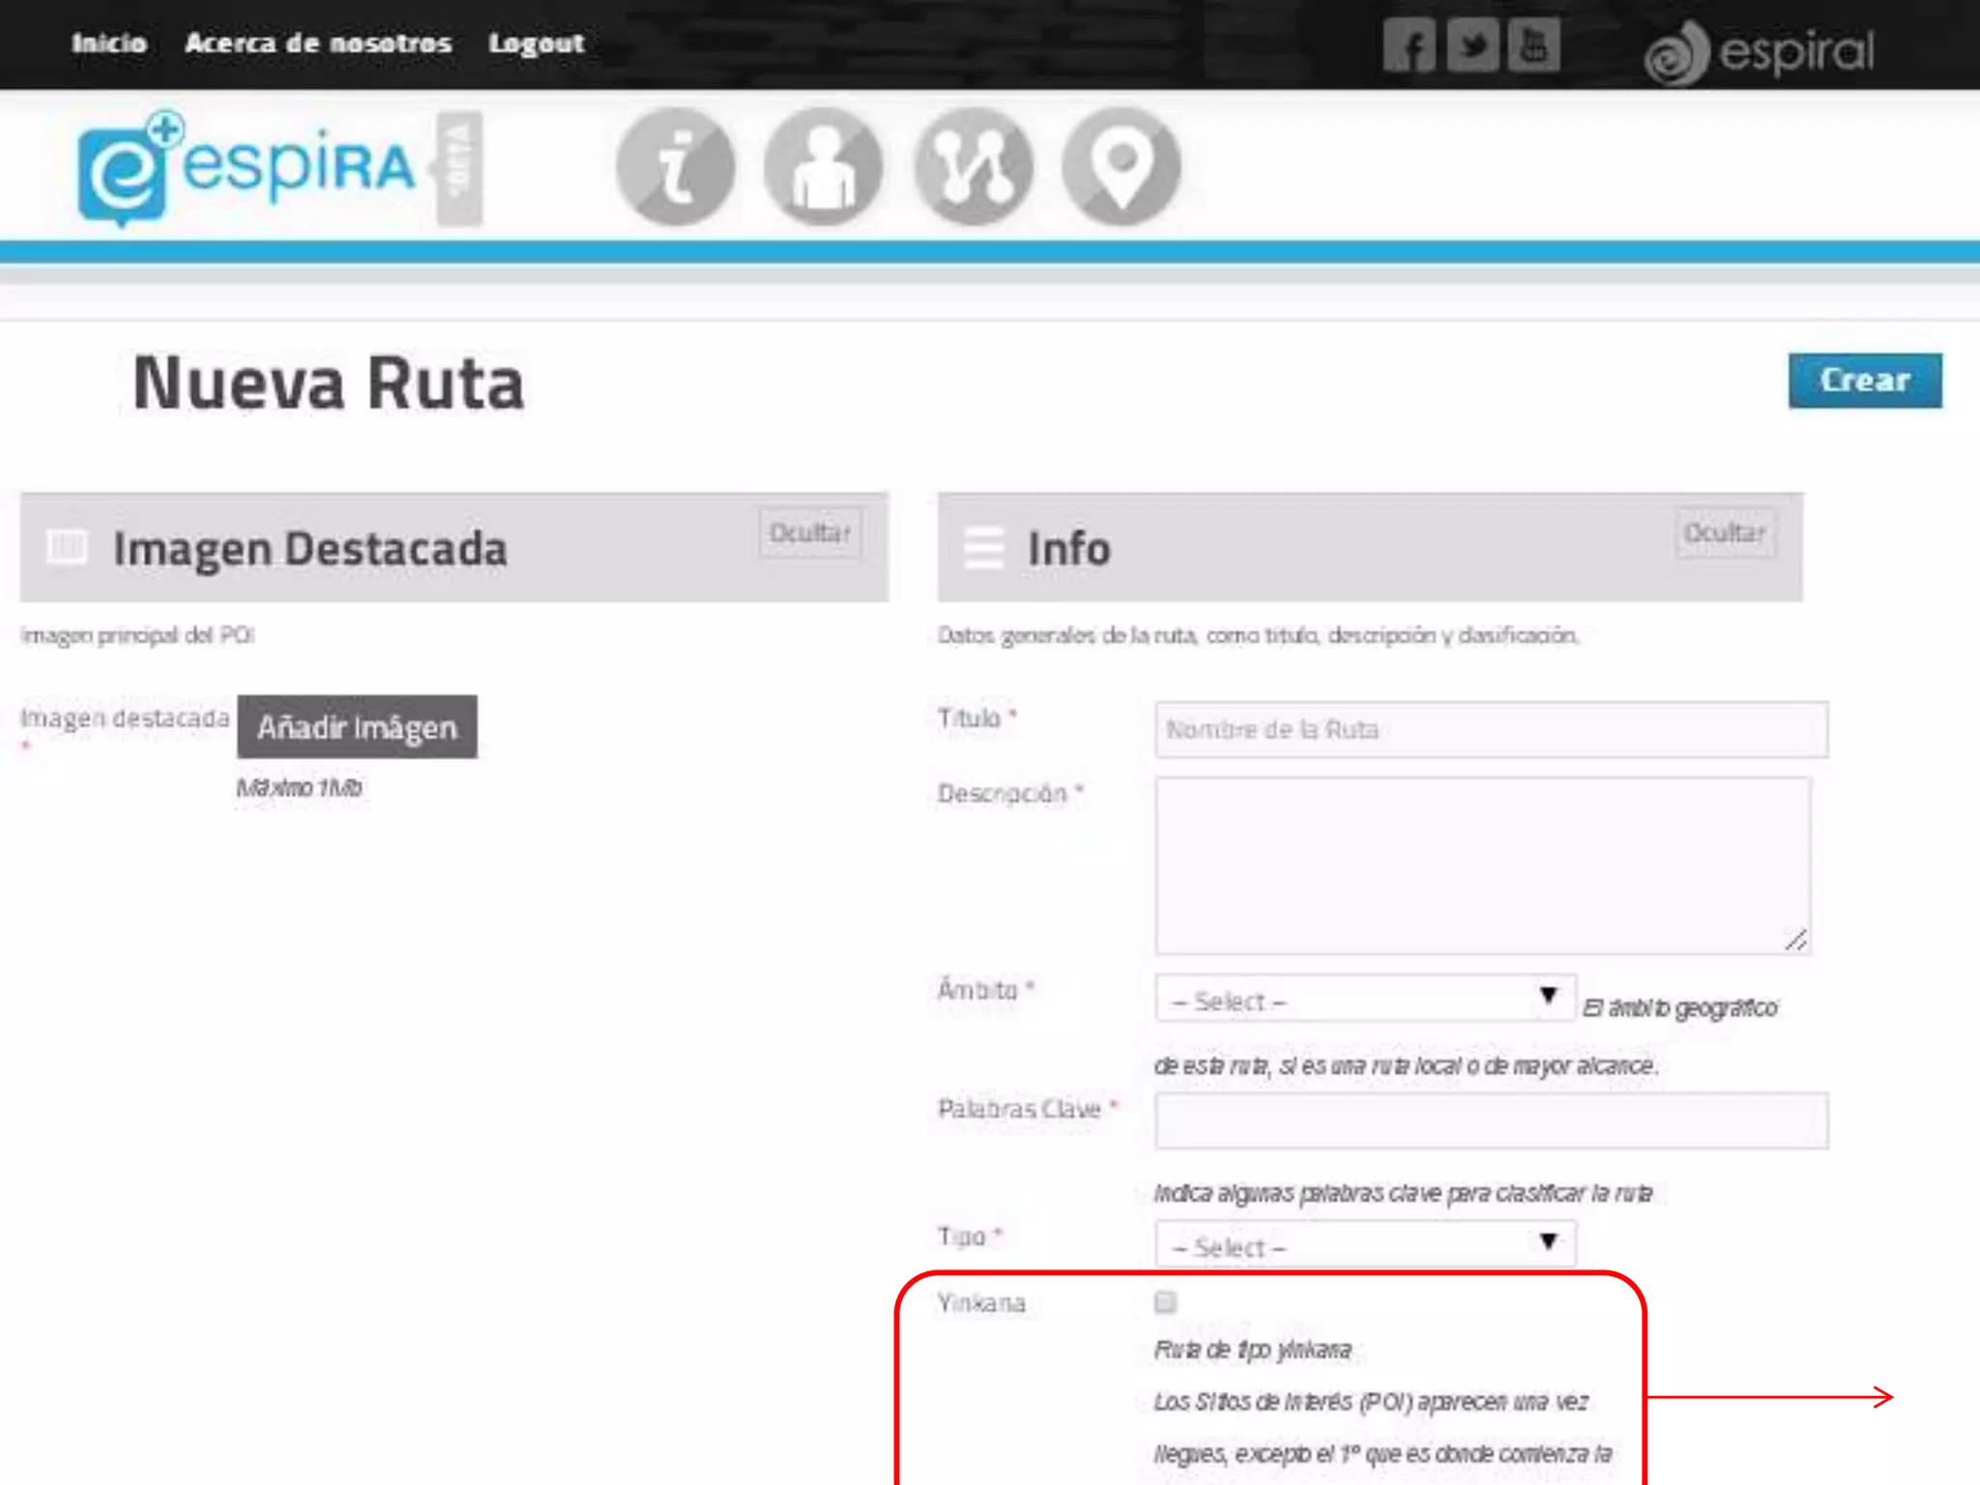Focus the Título route name field
1980x1485 pixels.
coord(1490,730)
